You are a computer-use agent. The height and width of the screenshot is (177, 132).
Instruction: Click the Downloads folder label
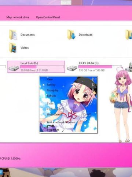click(85, 35)
